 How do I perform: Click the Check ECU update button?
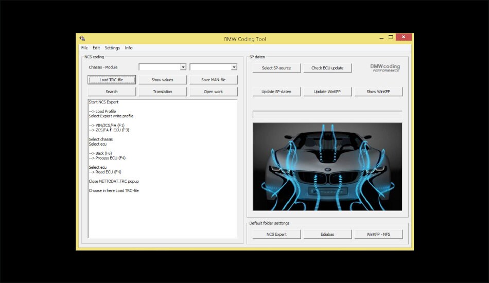(x=327, y=68)
